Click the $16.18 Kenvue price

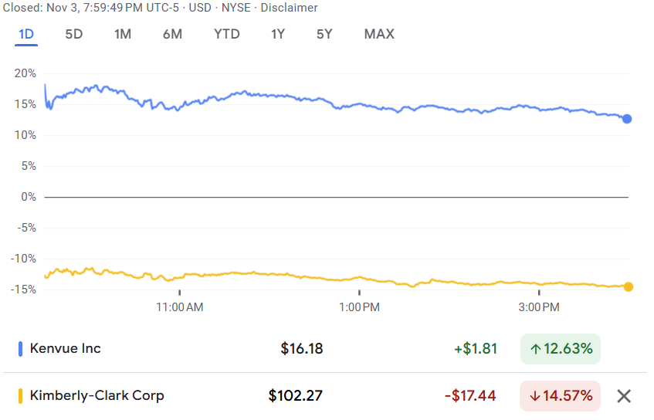pyautogui.click(x=302, y=349)
